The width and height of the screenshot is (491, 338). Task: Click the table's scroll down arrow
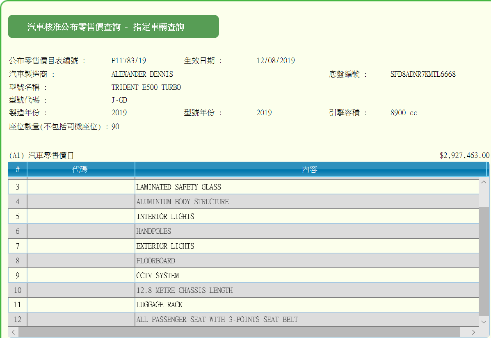click(484, 322)
